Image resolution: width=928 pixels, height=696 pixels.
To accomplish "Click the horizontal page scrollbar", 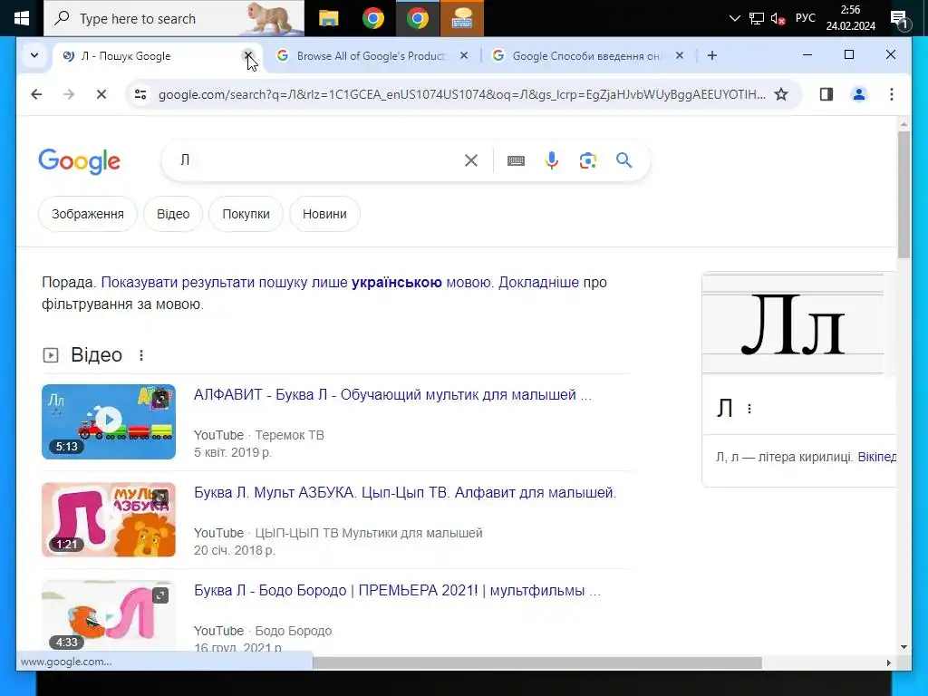I will [536, 662].
